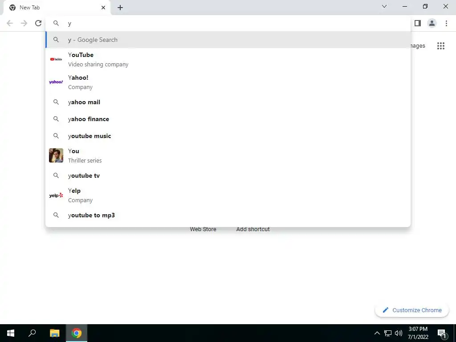Click the Add shortcut button
The height and width of the screenshot is (342, 456).
click(x=253, y=229)
